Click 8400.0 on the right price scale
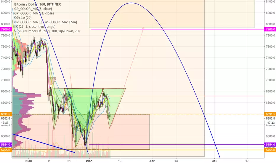Viewport: 276px width, 163px height. click(271, 1)
